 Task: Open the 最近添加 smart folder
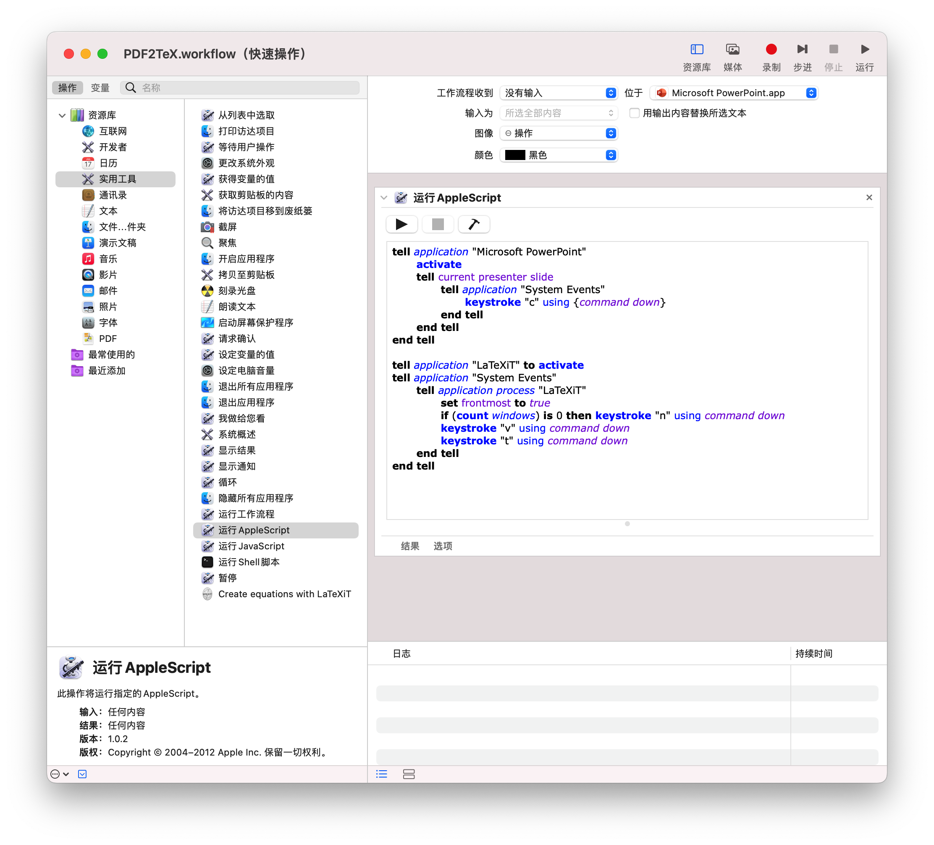tap(116, 370)
